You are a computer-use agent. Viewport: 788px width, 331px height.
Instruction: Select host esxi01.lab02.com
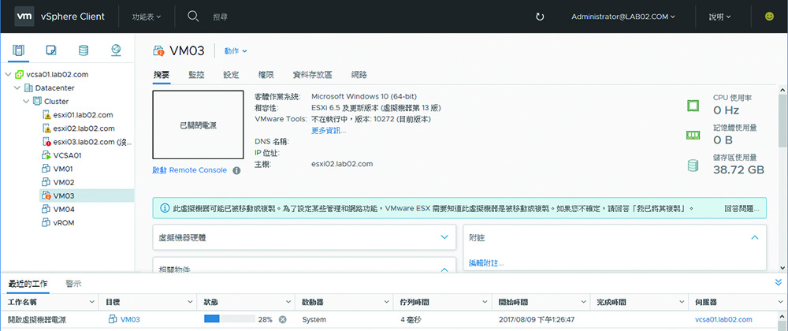click(x=83, y=115)
